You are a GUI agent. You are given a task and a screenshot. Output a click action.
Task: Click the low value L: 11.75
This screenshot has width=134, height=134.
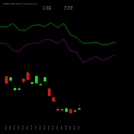[68, 9]
